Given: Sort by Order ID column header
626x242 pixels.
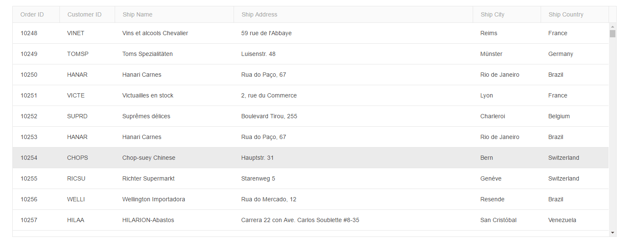Looking at the screenshot, I should pos(36,14).
